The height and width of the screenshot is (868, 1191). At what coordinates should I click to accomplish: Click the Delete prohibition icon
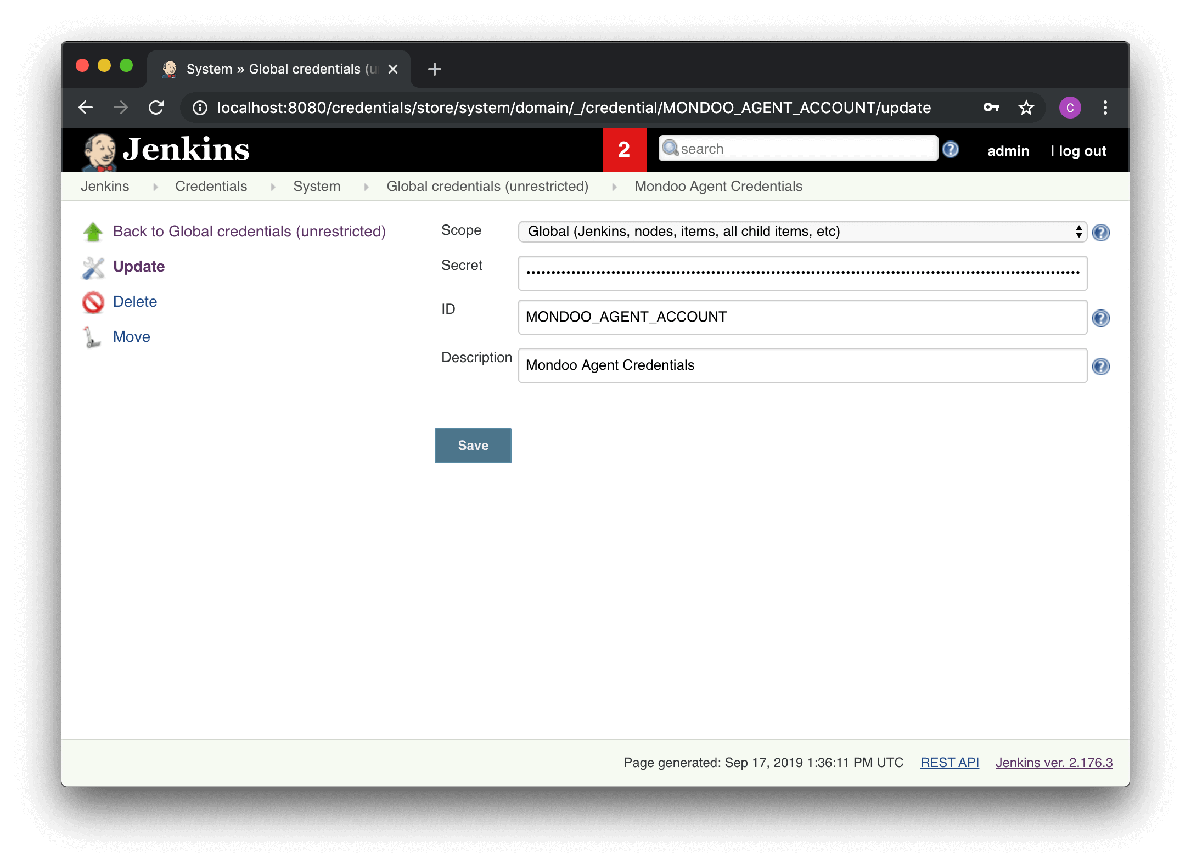click(x=93, y=302)
